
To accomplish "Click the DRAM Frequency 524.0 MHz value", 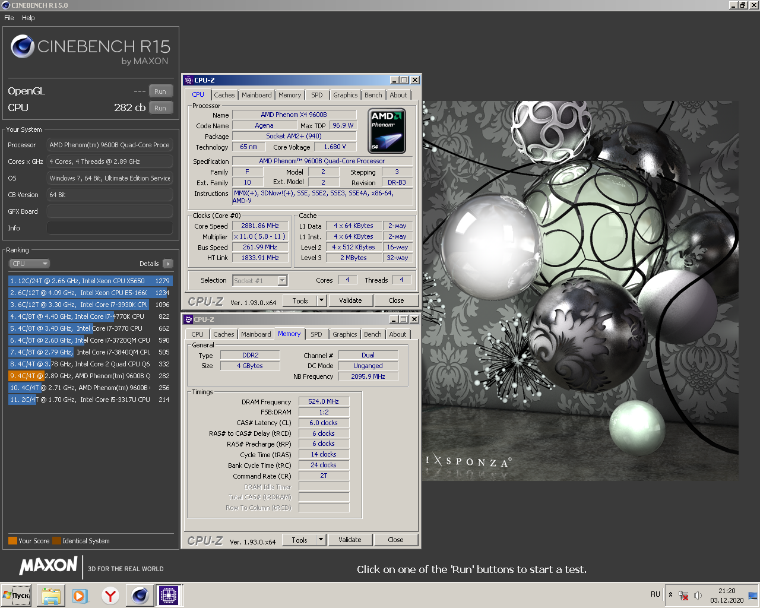I will coord(324,401).
